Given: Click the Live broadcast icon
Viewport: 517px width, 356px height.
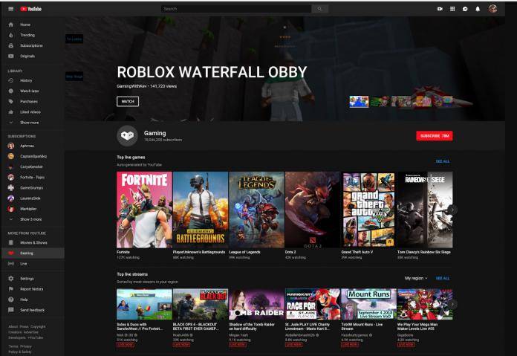Looking at the screenshot, I should click(x=11, y=264).
